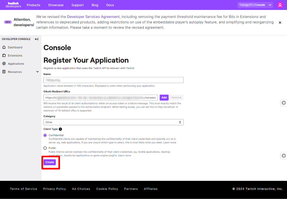Click the Create button

(50, 162)
